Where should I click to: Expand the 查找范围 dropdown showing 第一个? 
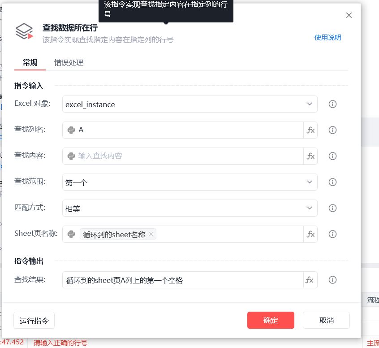190,182
